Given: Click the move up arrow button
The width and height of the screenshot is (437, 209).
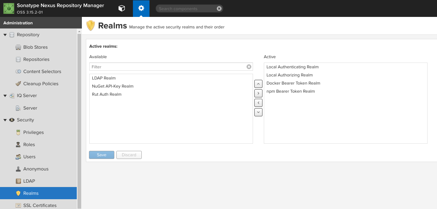Looking at the screenshot, I should tap(258, 84).
